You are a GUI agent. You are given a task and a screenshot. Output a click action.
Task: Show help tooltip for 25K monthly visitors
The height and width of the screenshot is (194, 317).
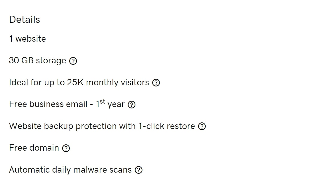point(156,82)
